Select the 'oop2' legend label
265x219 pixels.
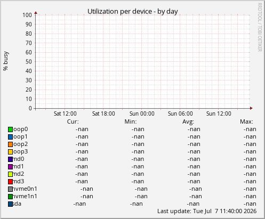[20, 144]
